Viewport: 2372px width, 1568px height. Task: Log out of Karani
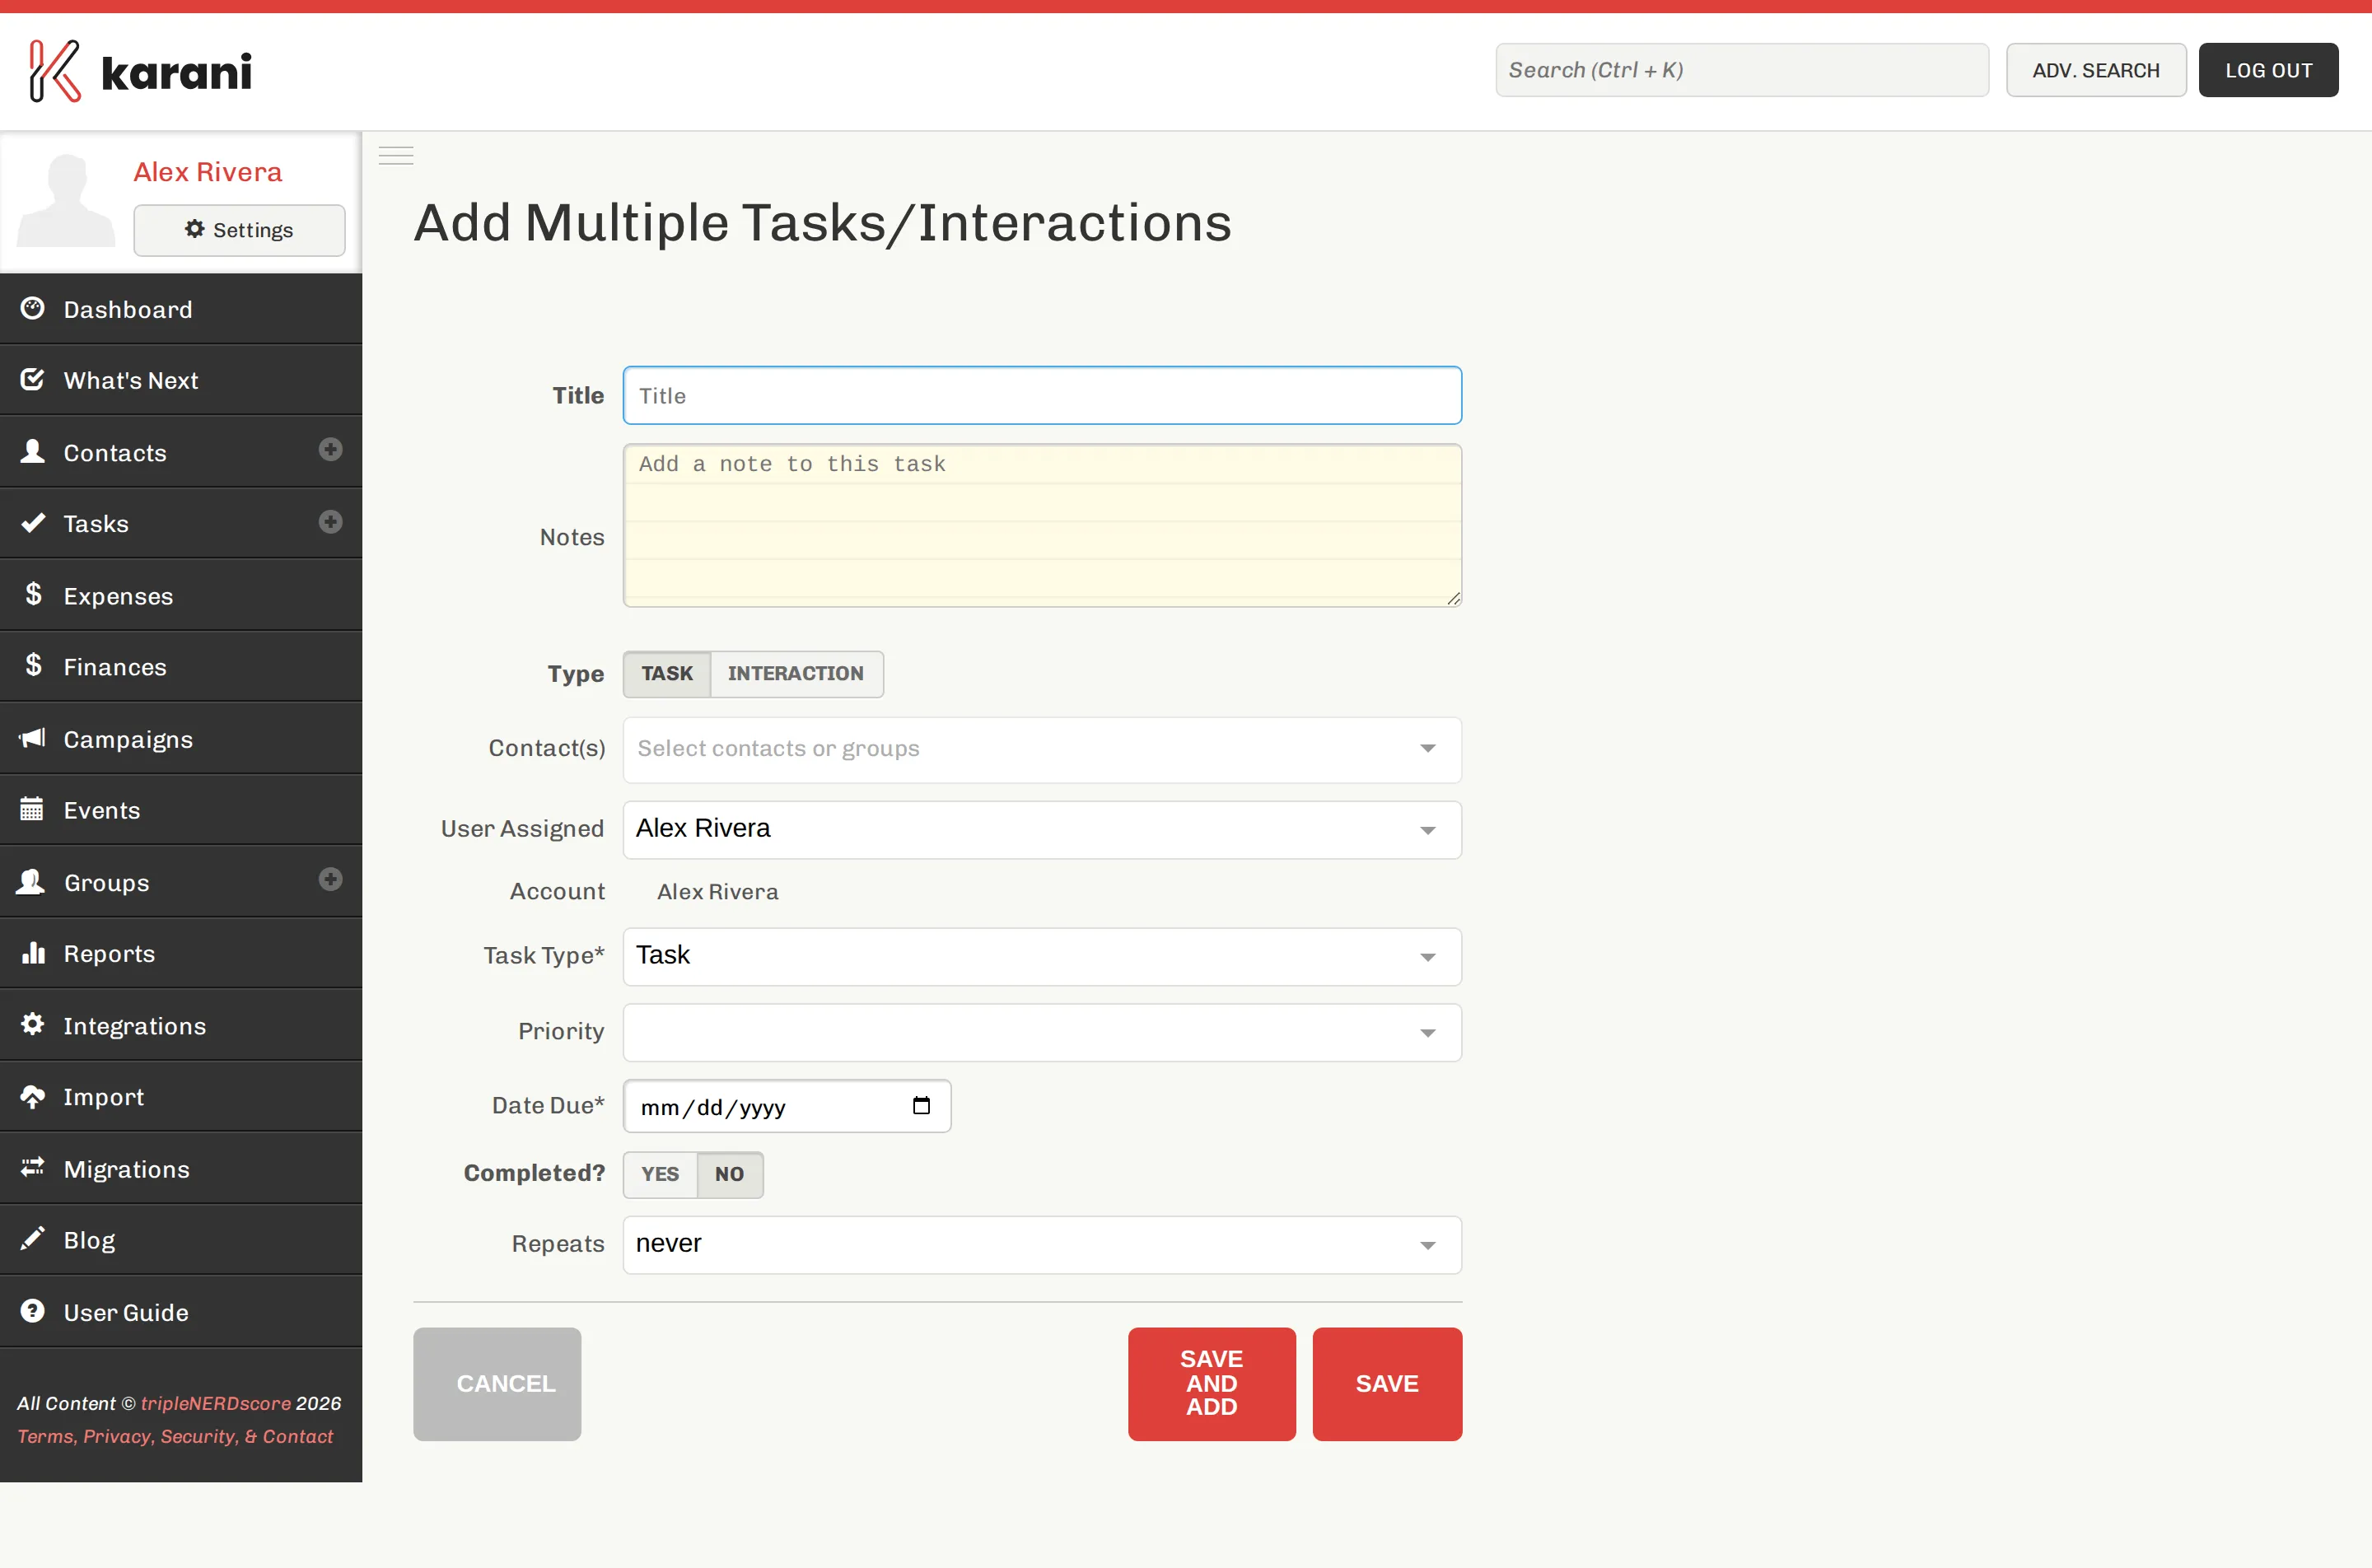pos(2268,70)
